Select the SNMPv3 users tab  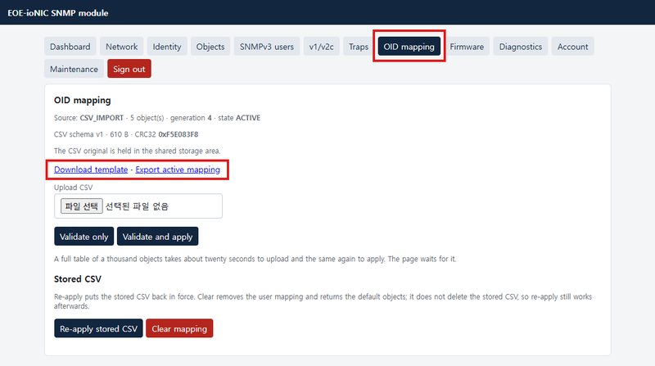(267, 47)
